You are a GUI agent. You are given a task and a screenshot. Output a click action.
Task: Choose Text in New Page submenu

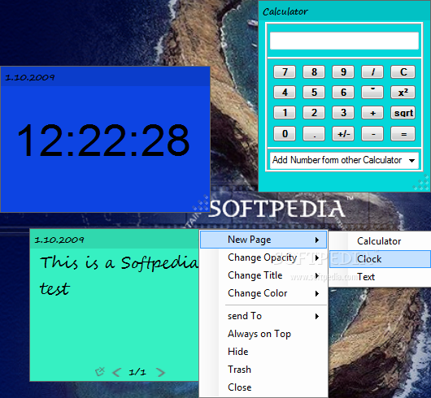[380, 277]
